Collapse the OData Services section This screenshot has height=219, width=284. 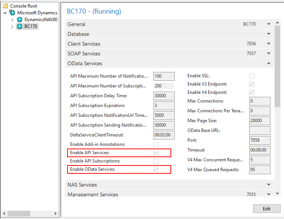pyautogui.click(x=269, y=63)
